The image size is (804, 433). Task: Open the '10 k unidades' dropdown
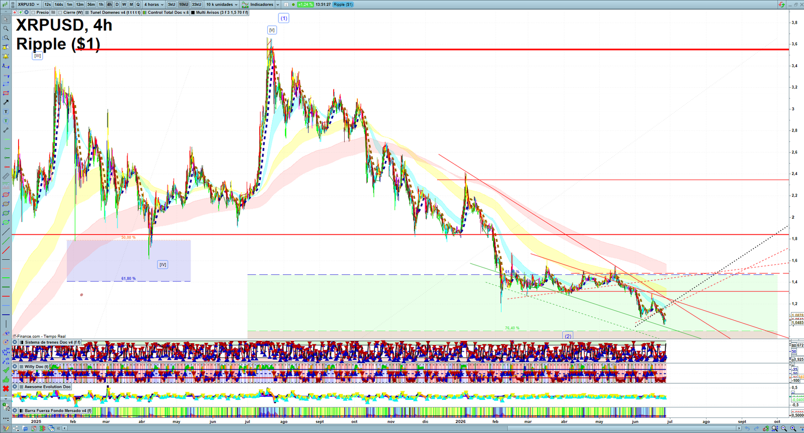point(222,5)
